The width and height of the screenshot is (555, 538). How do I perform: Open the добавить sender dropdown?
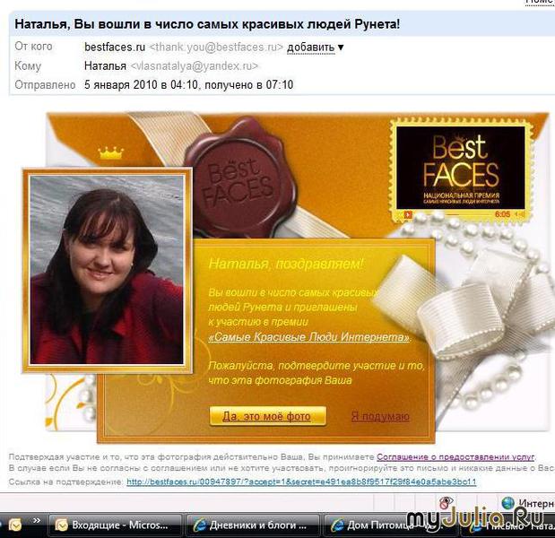tap(316, 47)
